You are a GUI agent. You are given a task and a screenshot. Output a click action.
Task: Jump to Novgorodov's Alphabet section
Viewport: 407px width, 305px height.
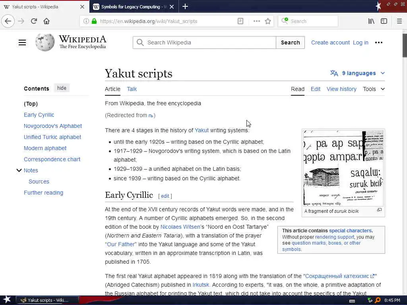tap(53, 126)
